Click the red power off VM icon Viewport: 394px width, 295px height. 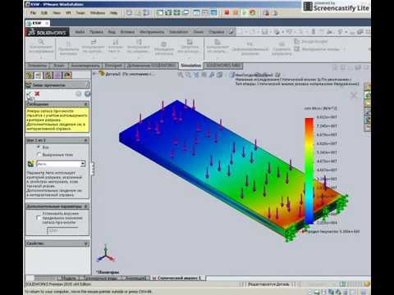tap(227, 12)
